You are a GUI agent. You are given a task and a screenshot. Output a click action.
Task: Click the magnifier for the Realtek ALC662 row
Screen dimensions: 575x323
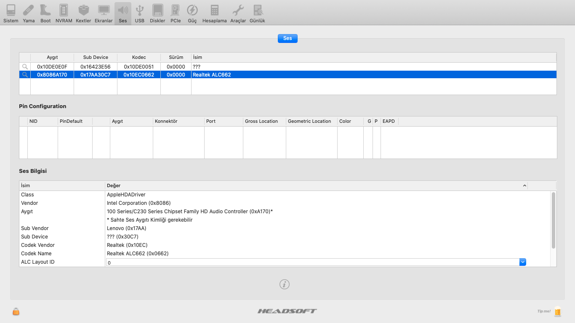(x=25, y=75)
